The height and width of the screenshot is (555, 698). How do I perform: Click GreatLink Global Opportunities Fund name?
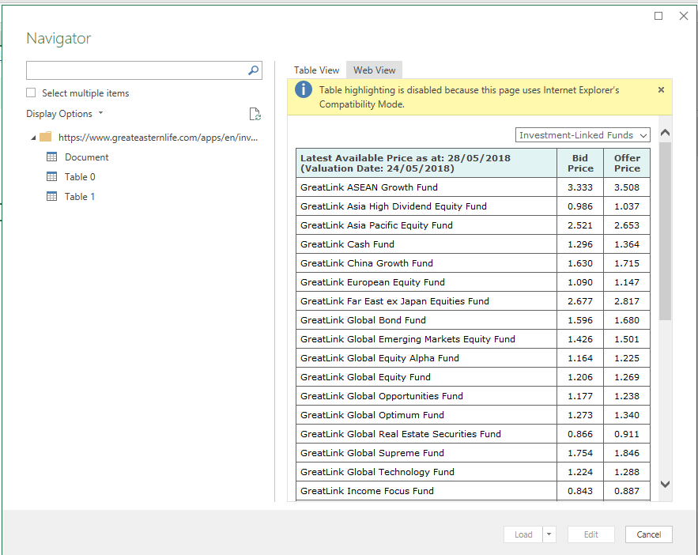(382, 396)
